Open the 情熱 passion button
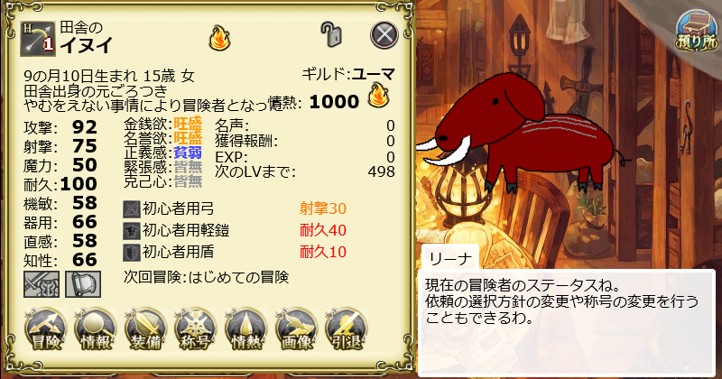This screenshot has width=722, height=379. coord(245,329)
